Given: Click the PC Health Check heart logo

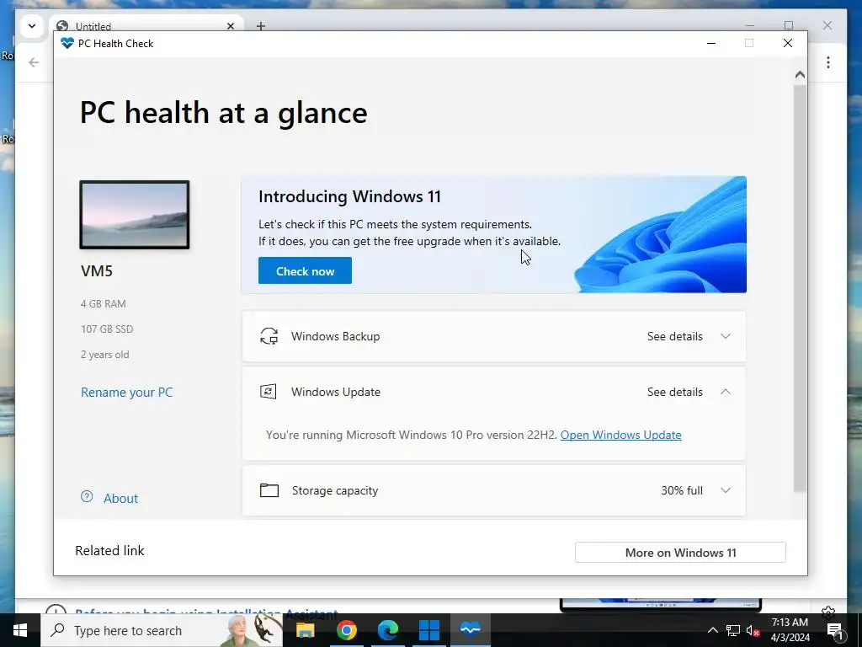Looking at the screenshot, I should (x=67, y=43).
